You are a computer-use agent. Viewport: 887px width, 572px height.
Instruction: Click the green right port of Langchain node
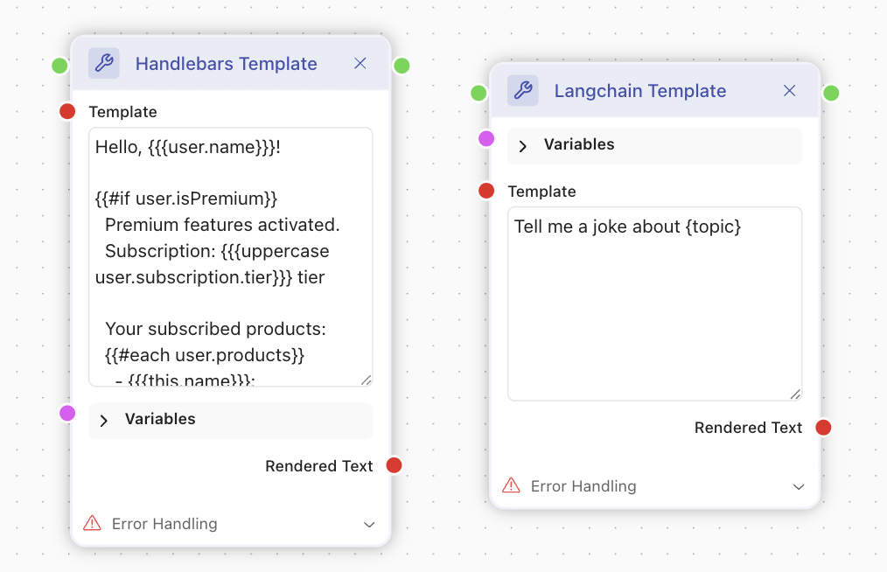[831, 93]
